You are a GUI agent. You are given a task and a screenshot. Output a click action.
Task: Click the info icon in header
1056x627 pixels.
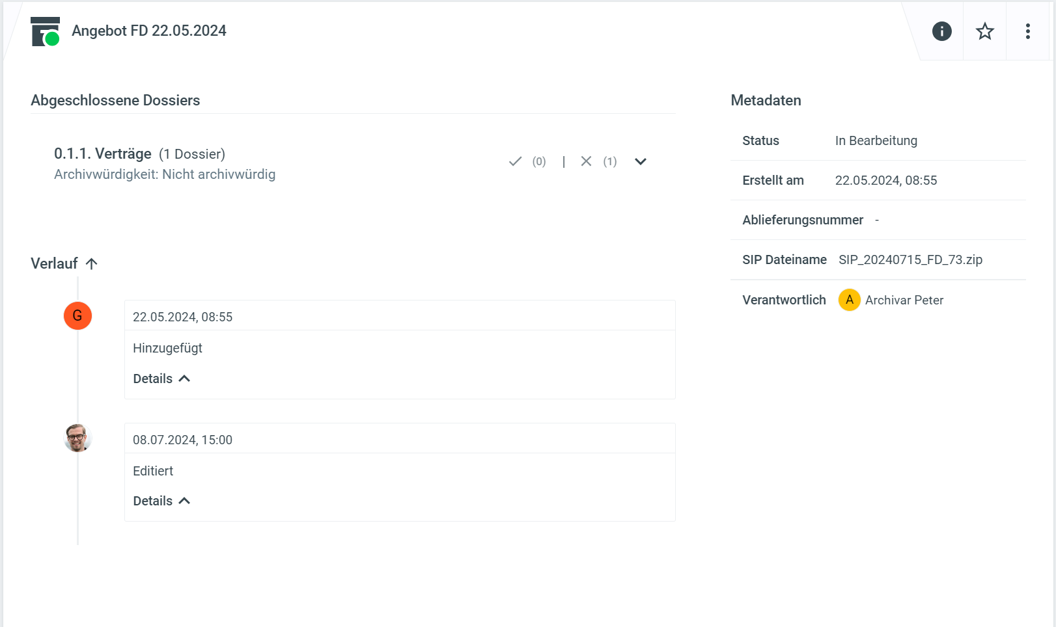(x=941, y=31)
